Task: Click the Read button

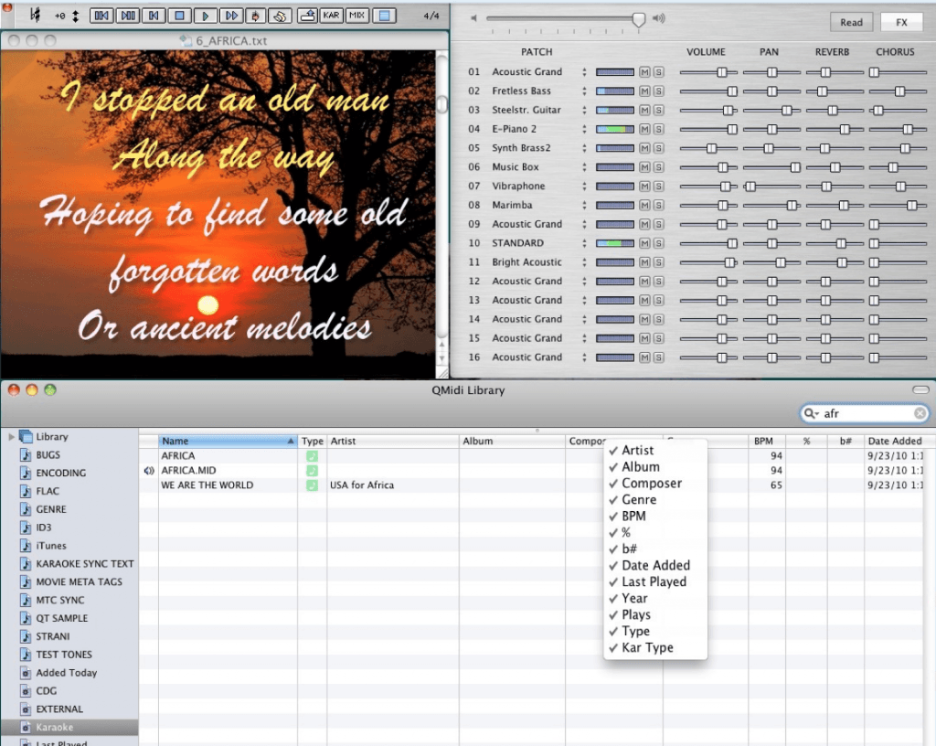Action: click(x=851, y=21)
